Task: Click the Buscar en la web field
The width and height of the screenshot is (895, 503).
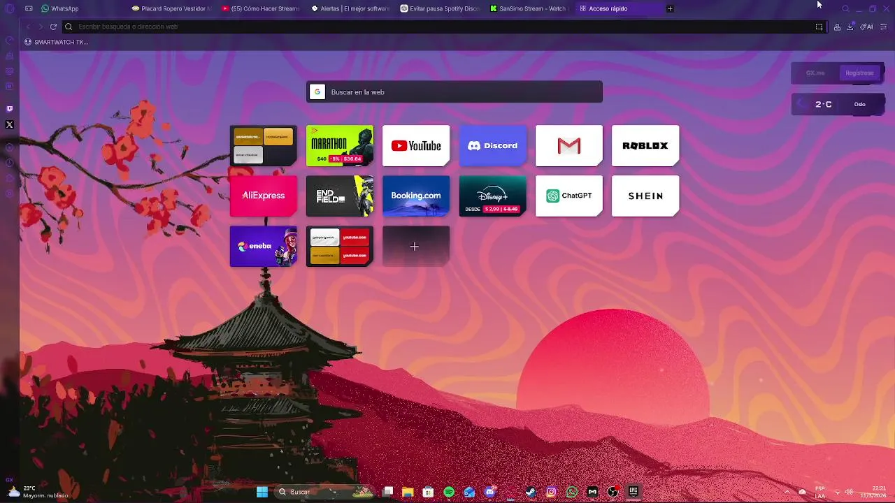Action: point(454,92)
